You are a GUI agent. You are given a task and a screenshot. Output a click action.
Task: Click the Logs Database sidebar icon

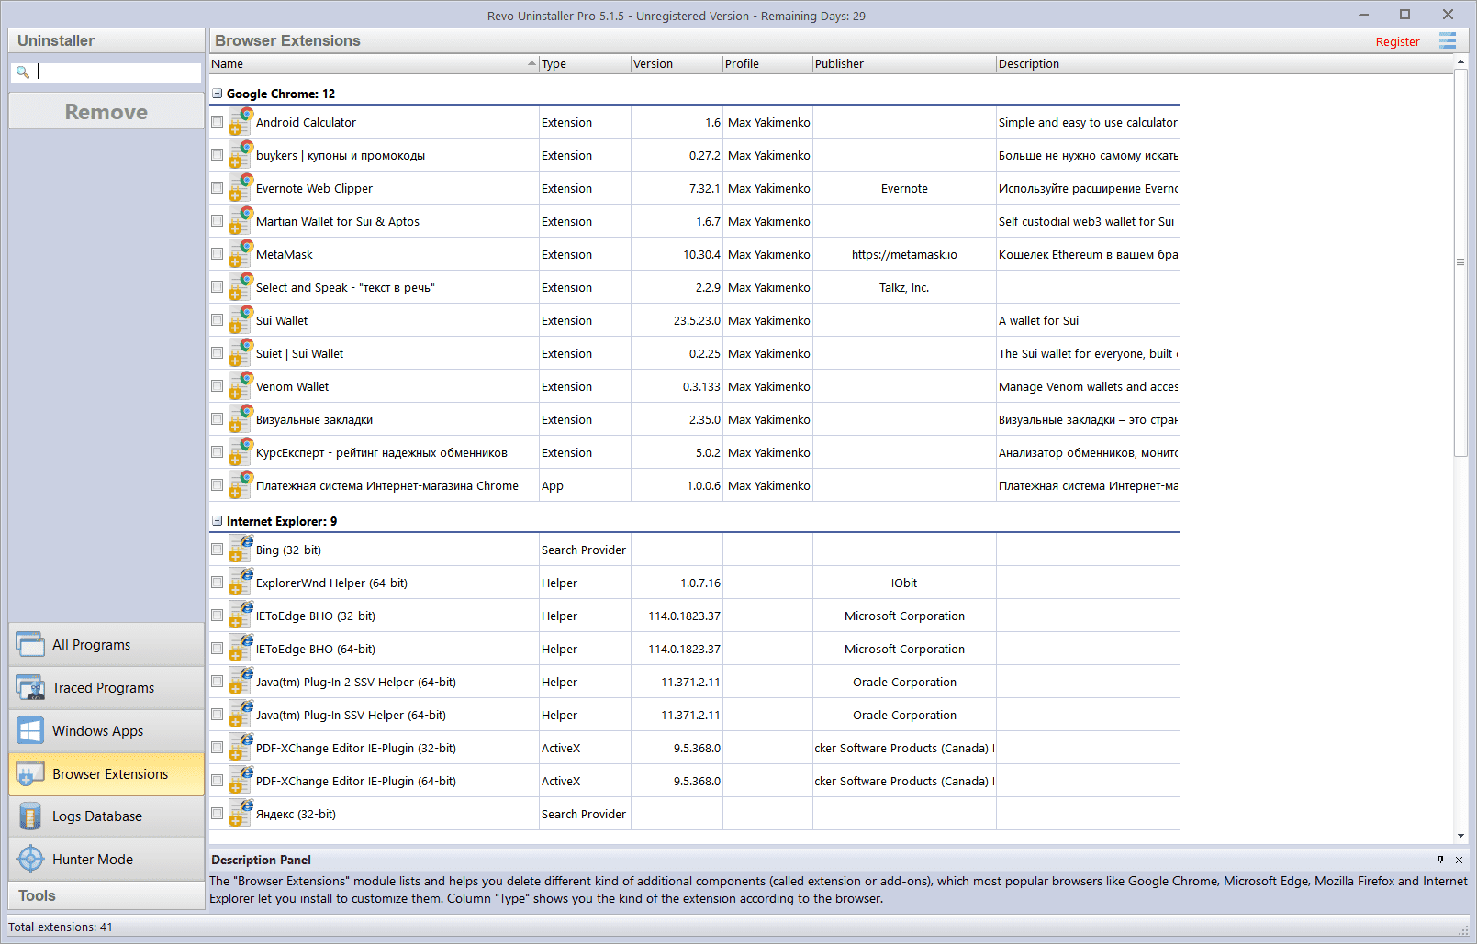30,816
